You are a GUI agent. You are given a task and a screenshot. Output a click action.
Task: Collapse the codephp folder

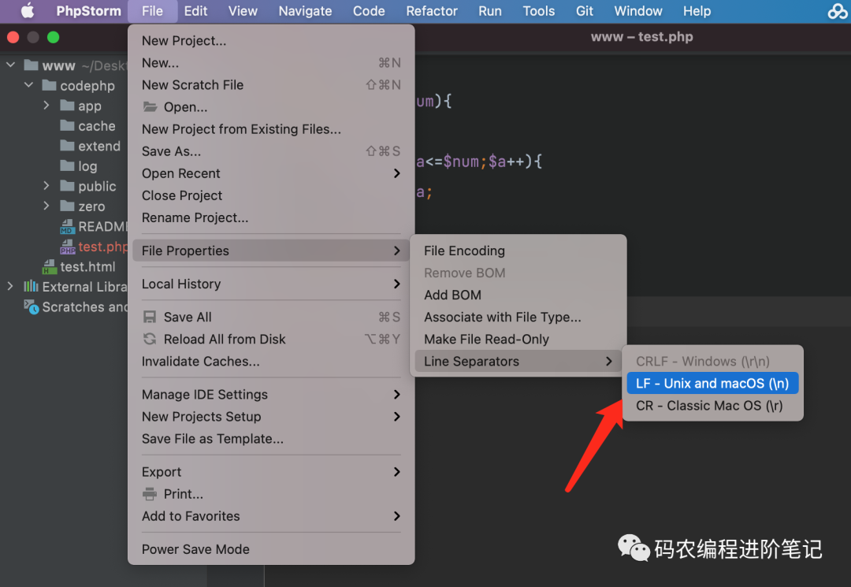click(29, 85)
